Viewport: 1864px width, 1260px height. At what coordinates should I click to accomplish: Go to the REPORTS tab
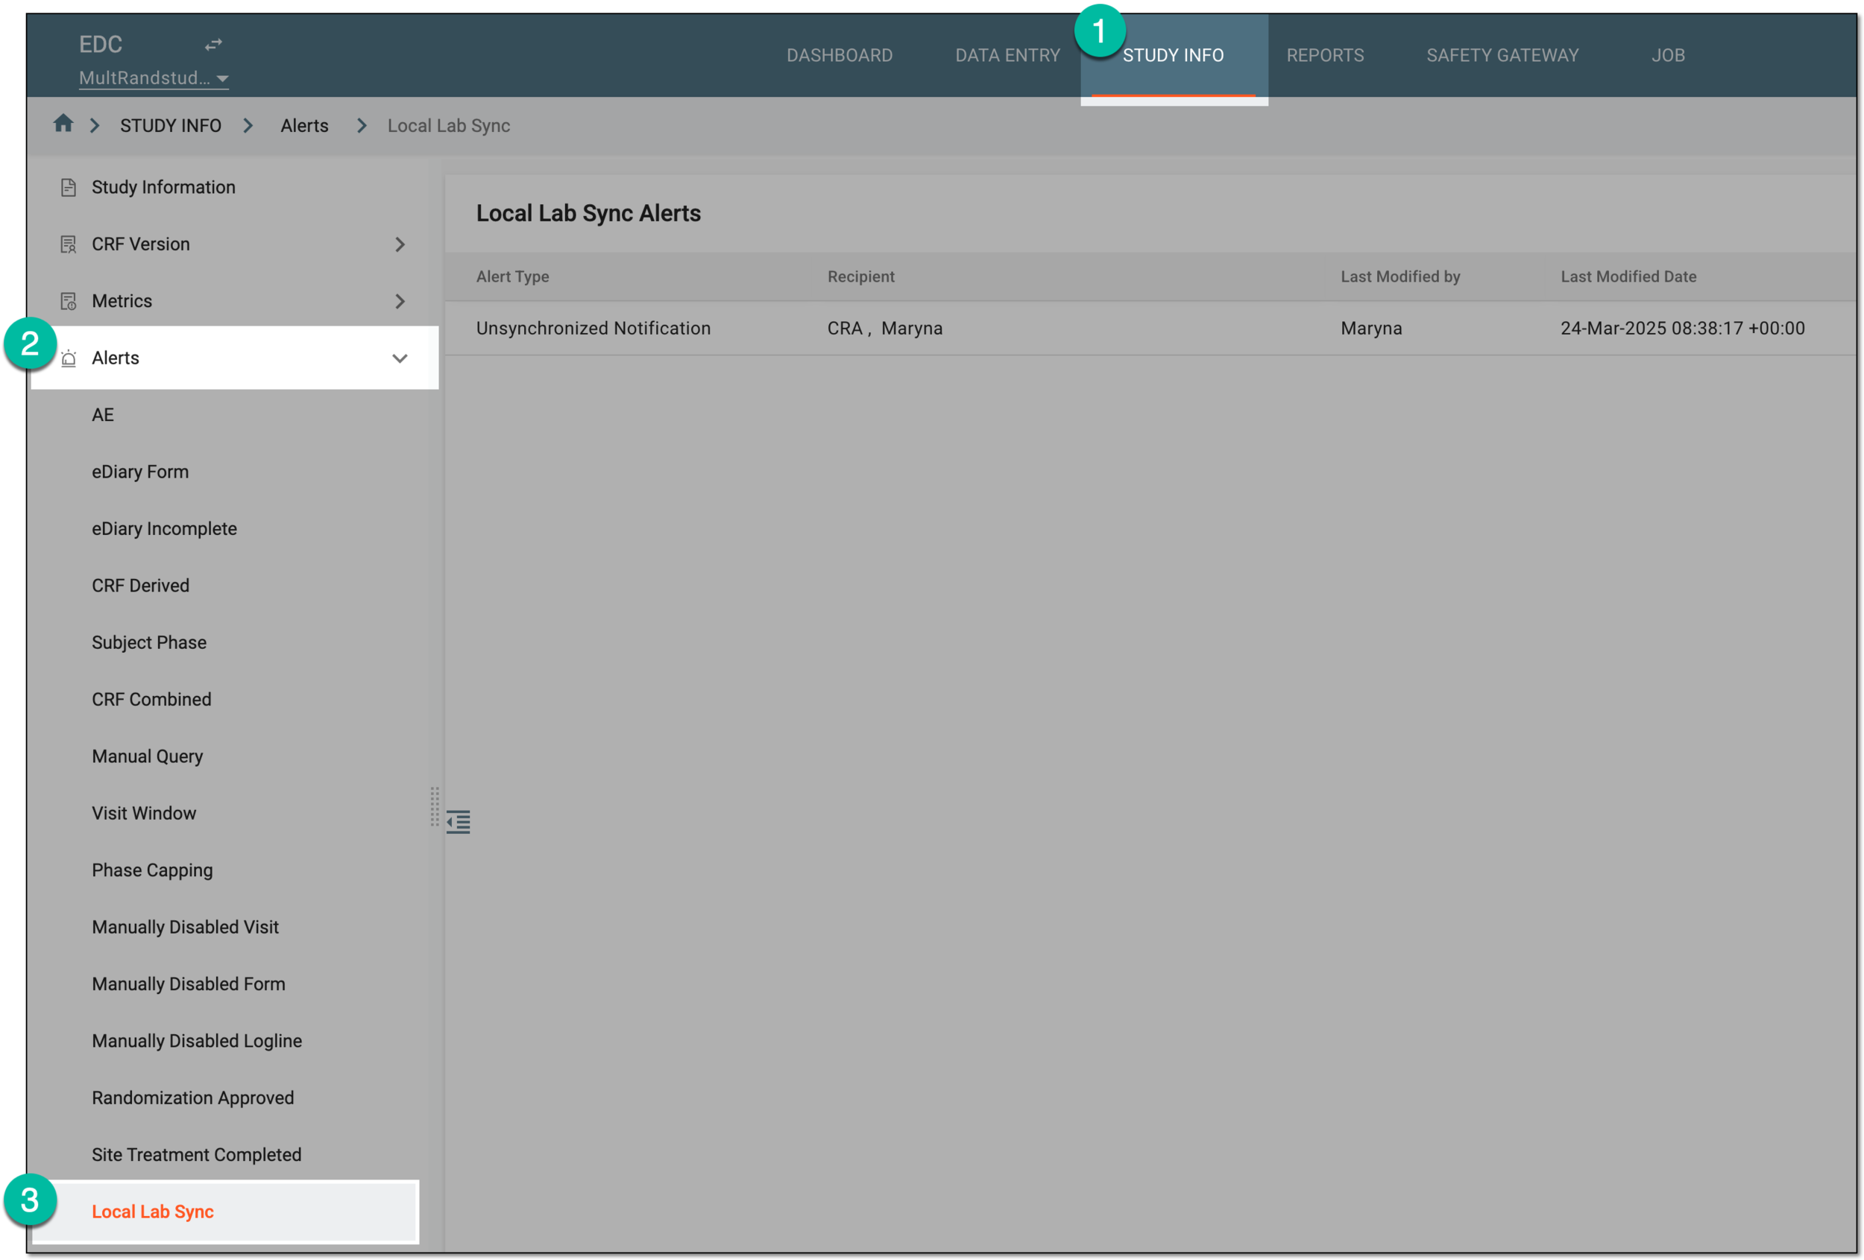(x=1325, y=55)
